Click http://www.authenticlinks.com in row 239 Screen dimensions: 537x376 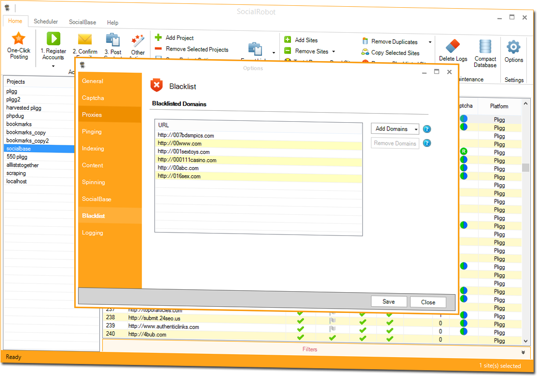[163, 326]
